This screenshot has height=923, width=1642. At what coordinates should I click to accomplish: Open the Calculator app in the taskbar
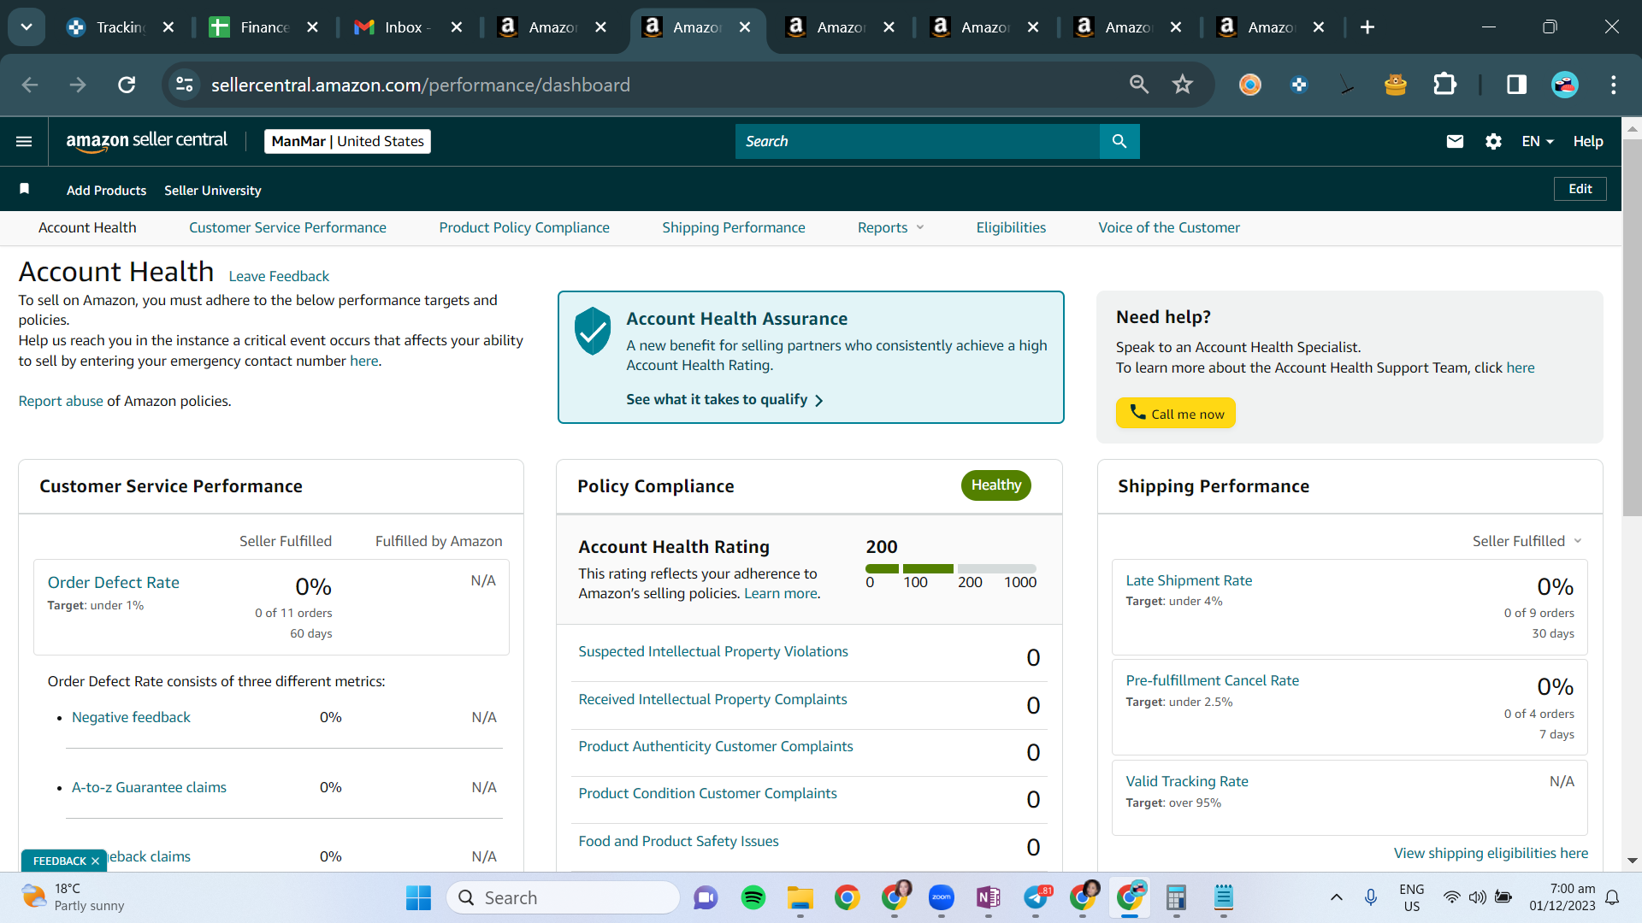pos(1177,897)
